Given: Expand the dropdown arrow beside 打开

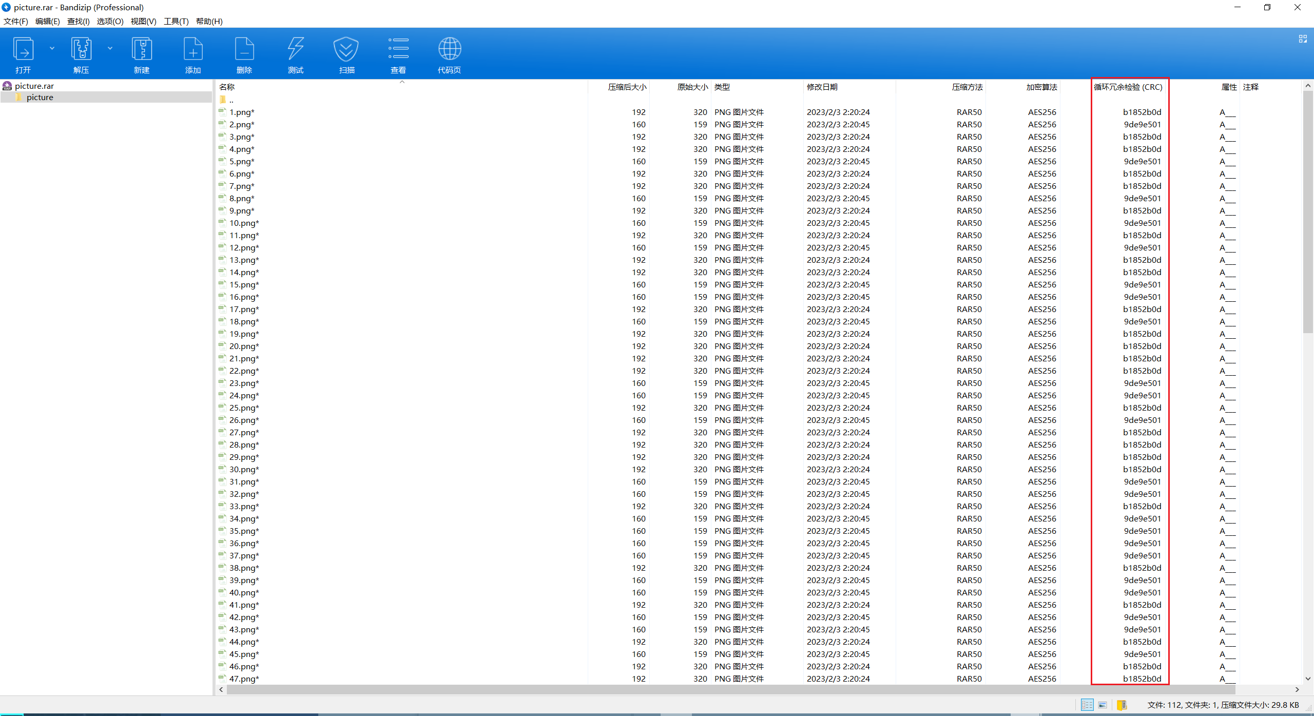Looking at the screenshot, I should point(52,48).
